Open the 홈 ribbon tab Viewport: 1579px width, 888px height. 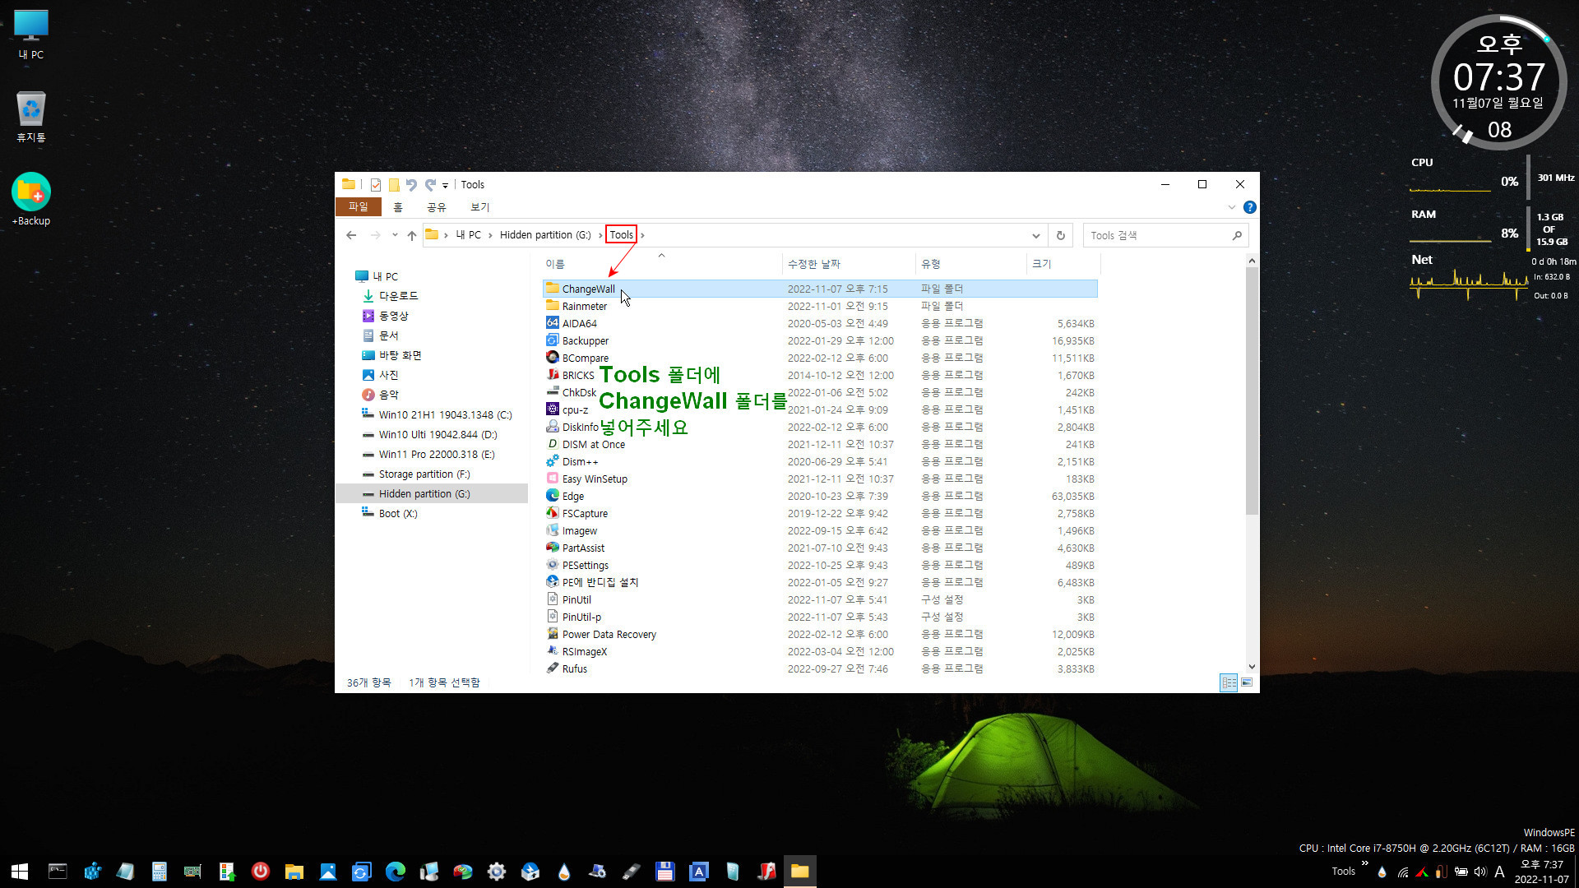pos(398,207)
